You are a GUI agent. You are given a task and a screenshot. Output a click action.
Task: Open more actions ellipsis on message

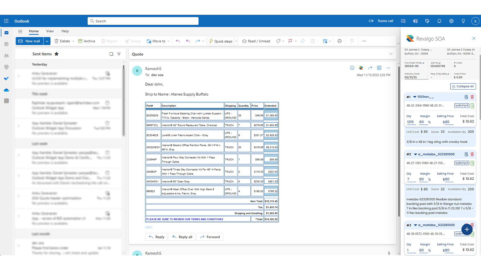click(388, 68)
